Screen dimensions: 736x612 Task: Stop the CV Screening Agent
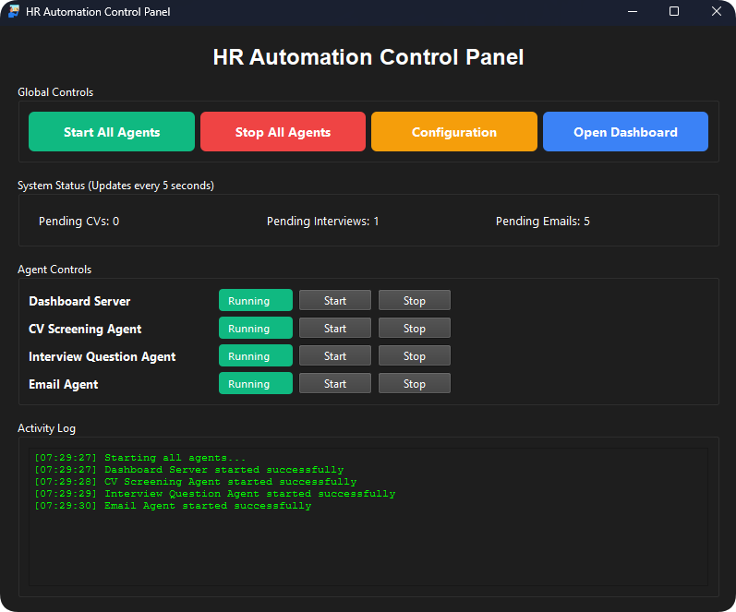pos(415,329)
